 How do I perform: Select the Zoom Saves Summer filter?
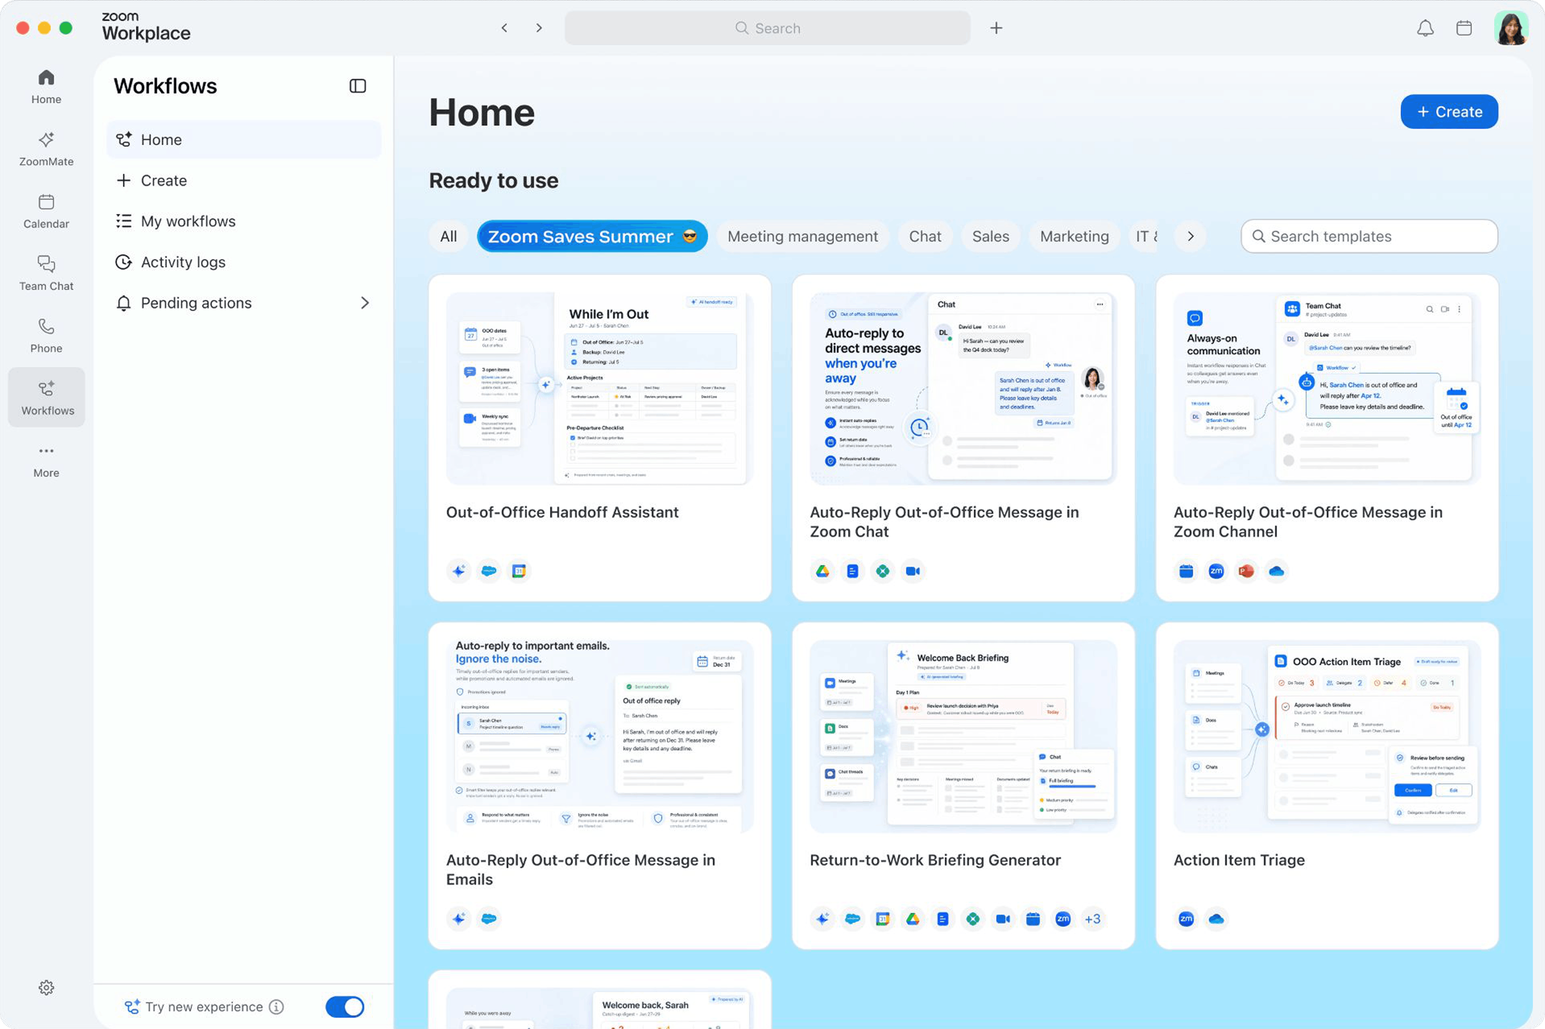click(592, 236)
